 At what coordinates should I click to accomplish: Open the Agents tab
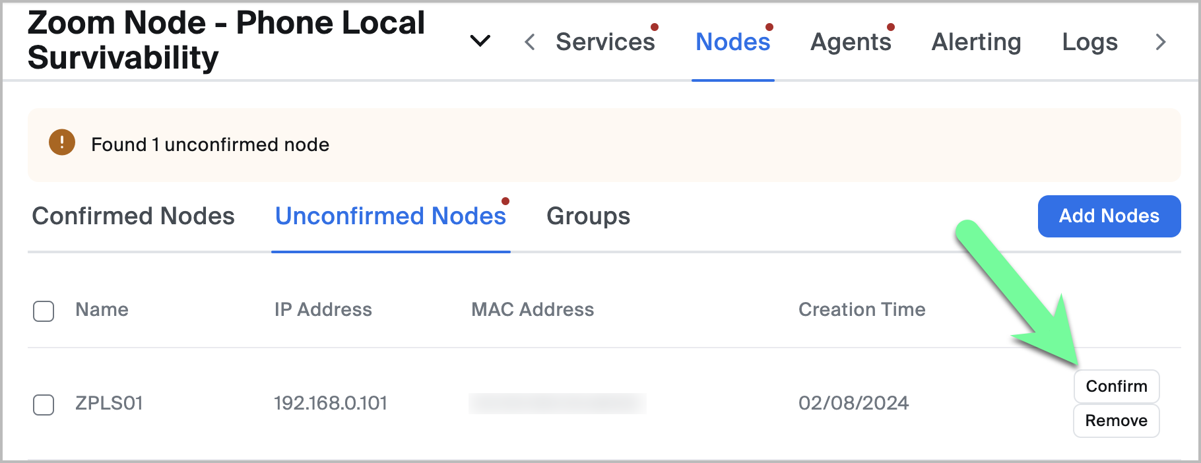coord(851,42)
